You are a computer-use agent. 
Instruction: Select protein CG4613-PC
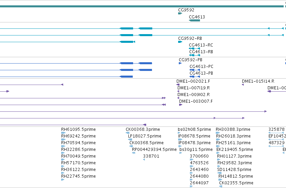pos(201,67)
